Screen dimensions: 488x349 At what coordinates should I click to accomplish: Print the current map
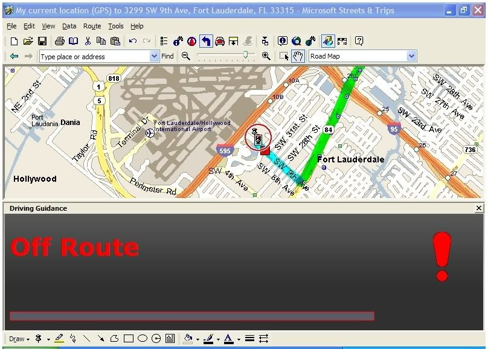coord(59,41)
